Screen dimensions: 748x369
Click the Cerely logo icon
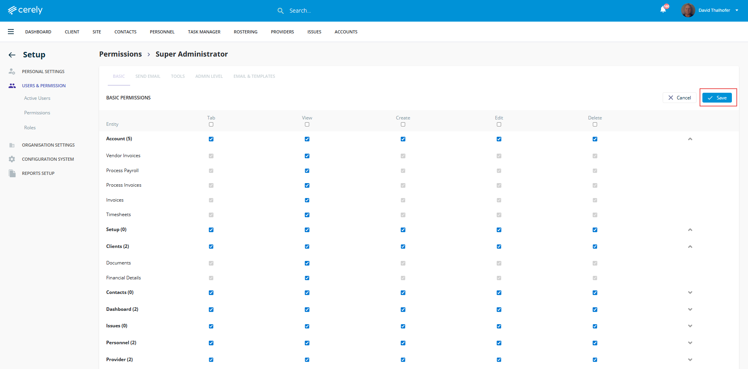click(x=12, y=10)
